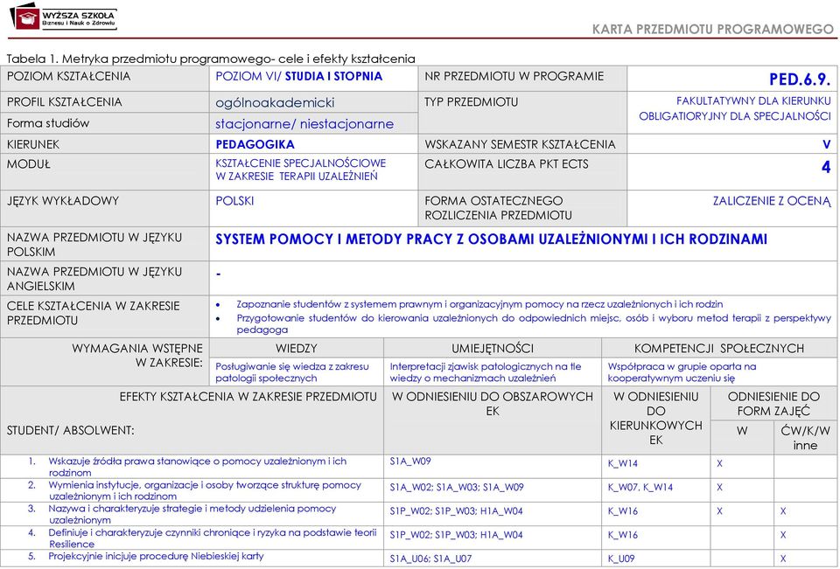
Task: Click the 'PEDAGOGIKA' value
Action: click(x=255, y=144)
